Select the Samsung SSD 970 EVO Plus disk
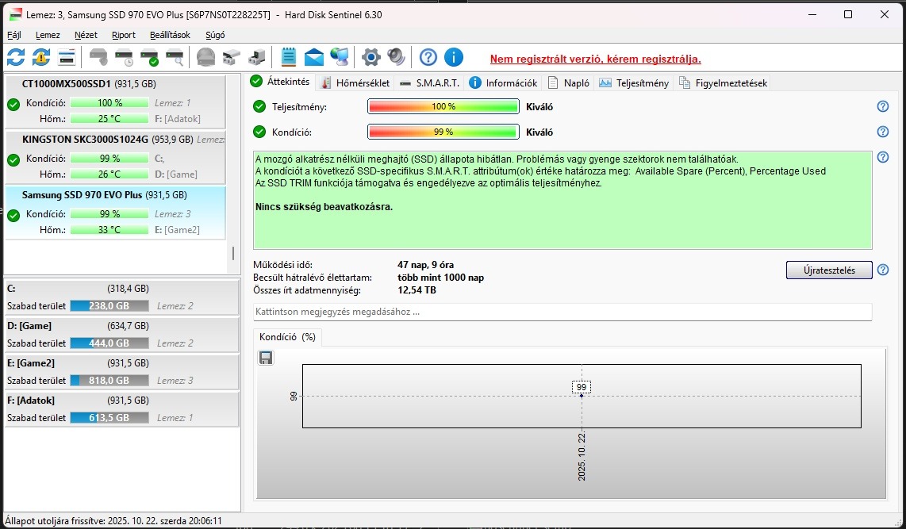Screen dimensions: 906x529 pyautogui.click(x=115, y=212)
